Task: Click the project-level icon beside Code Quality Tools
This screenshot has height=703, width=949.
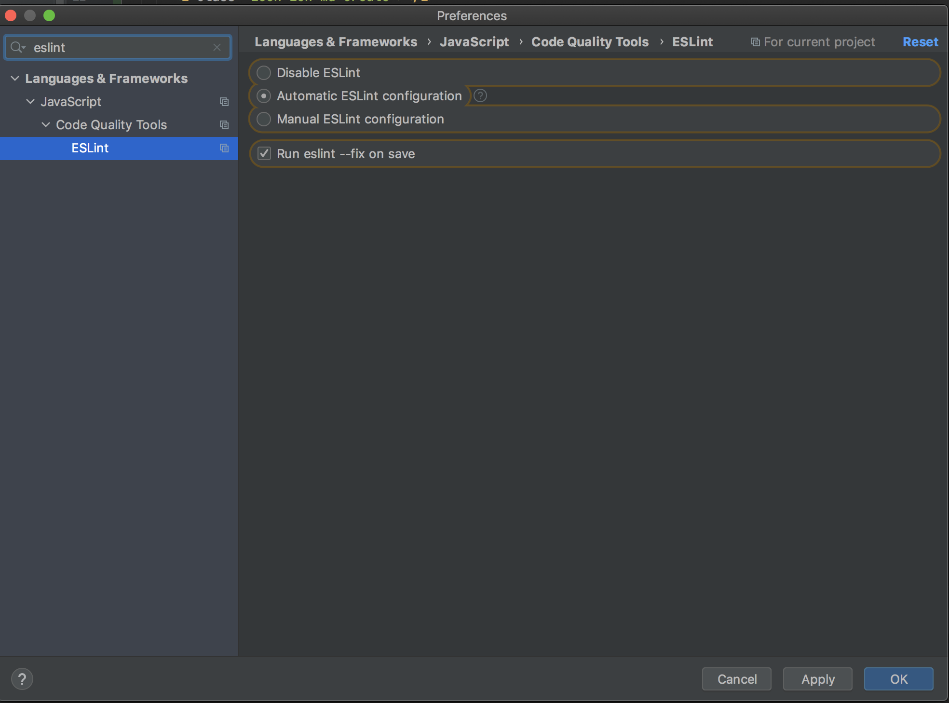Action: 224,125
